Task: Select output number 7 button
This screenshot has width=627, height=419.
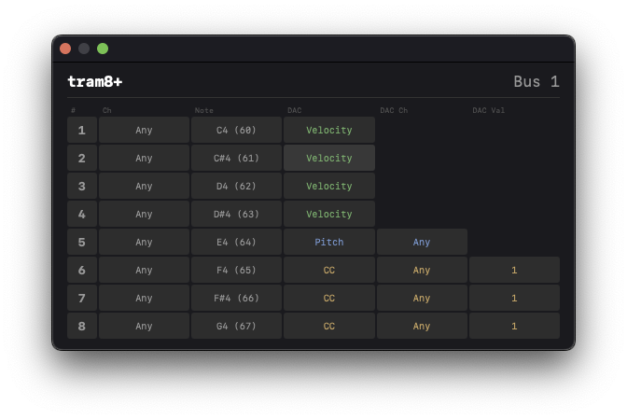Action: click(x=82, y=298)
